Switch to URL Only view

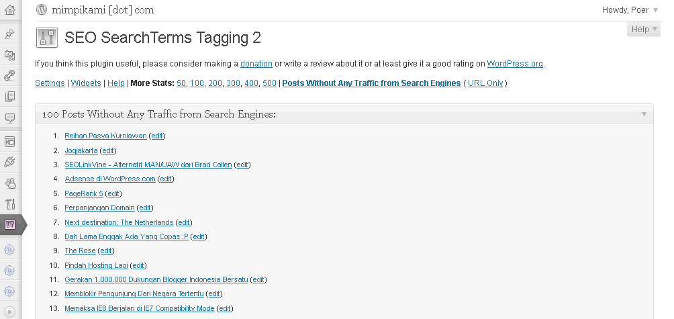click(x=485, y=83)
